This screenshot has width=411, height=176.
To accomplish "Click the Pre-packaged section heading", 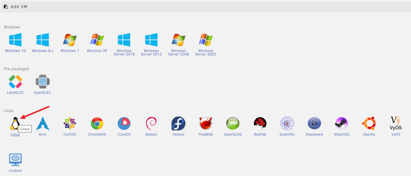I will (x=16, y=69).
